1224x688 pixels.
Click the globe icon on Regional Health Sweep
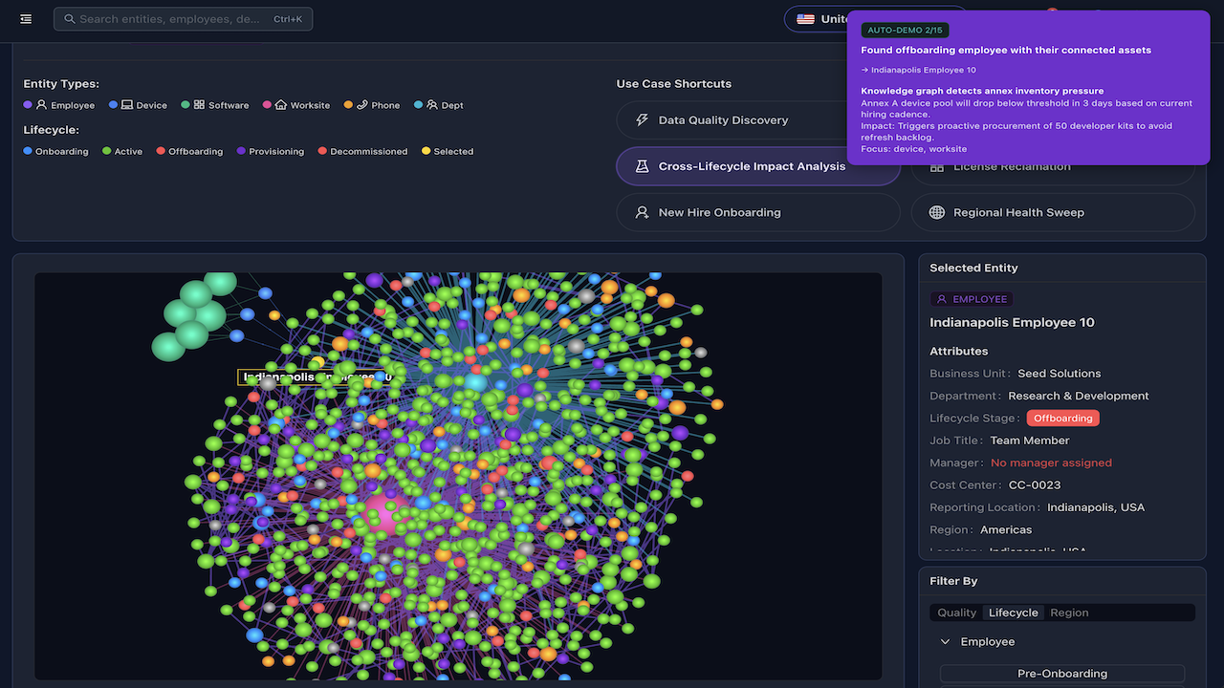click(x=937, y=212)
